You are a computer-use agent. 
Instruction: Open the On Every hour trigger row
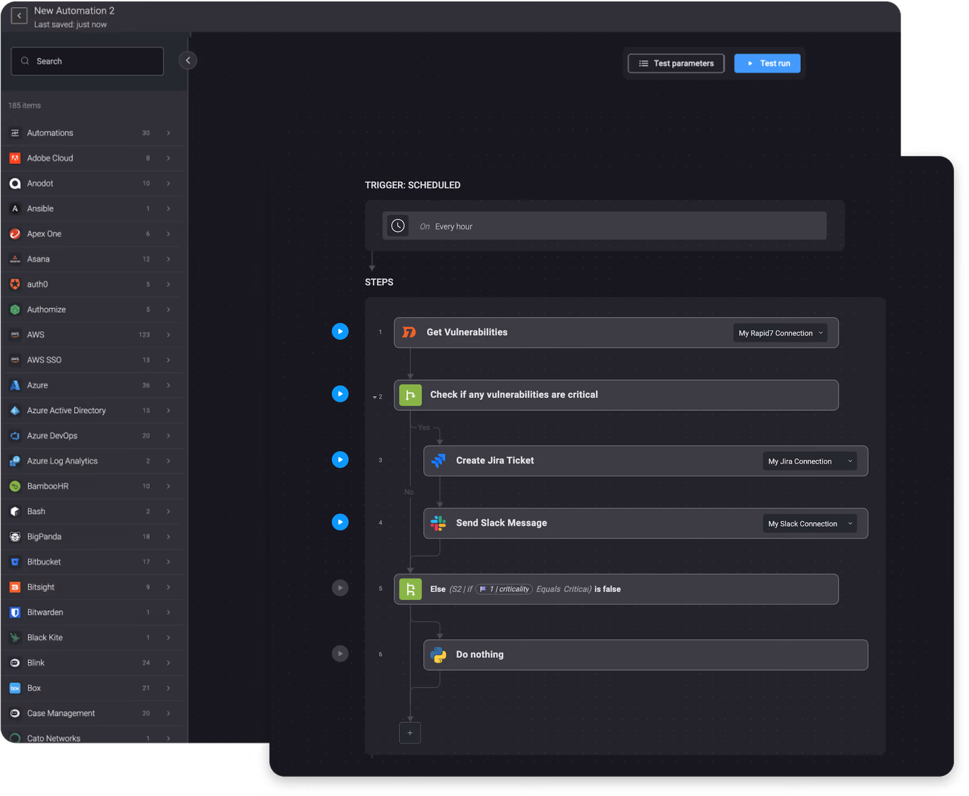(604, 226)
